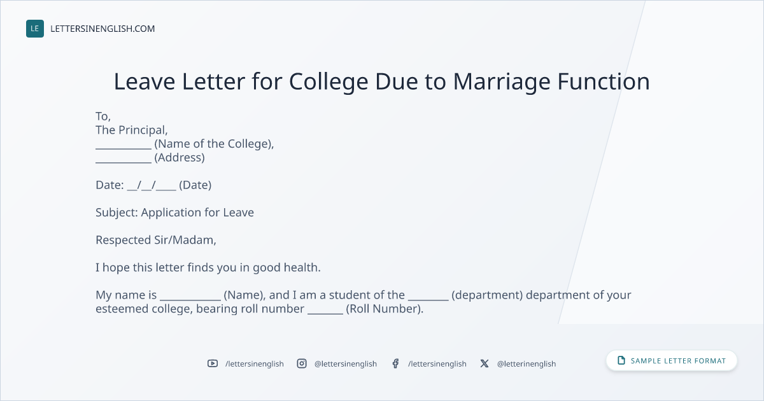
Task: Click the Facebook icon
Action: coord(395,363)
